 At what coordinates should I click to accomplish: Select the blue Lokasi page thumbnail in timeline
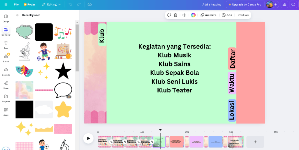coord(216,142)
